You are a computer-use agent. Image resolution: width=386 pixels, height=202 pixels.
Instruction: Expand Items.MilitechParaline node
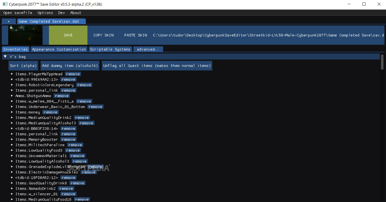pos(12,145)
